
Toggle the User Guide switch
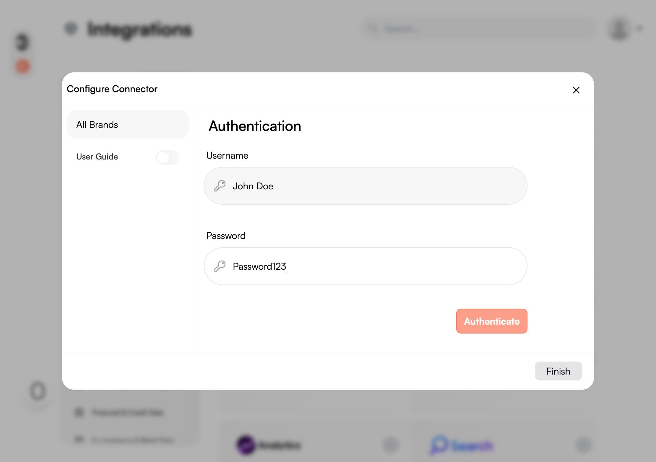(x=168, y=157)
